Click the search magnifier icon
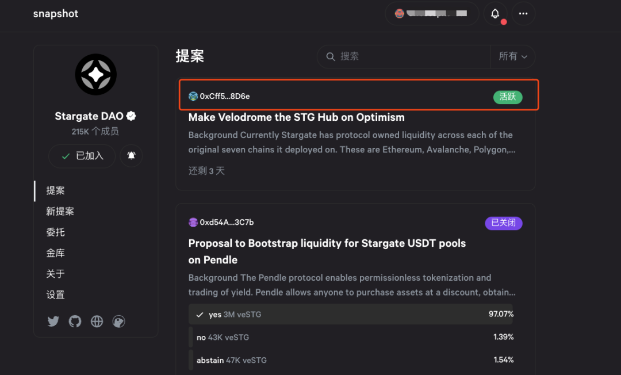This screenshot has width=621, height=375. pyautogui.click(x=331, y=56)
